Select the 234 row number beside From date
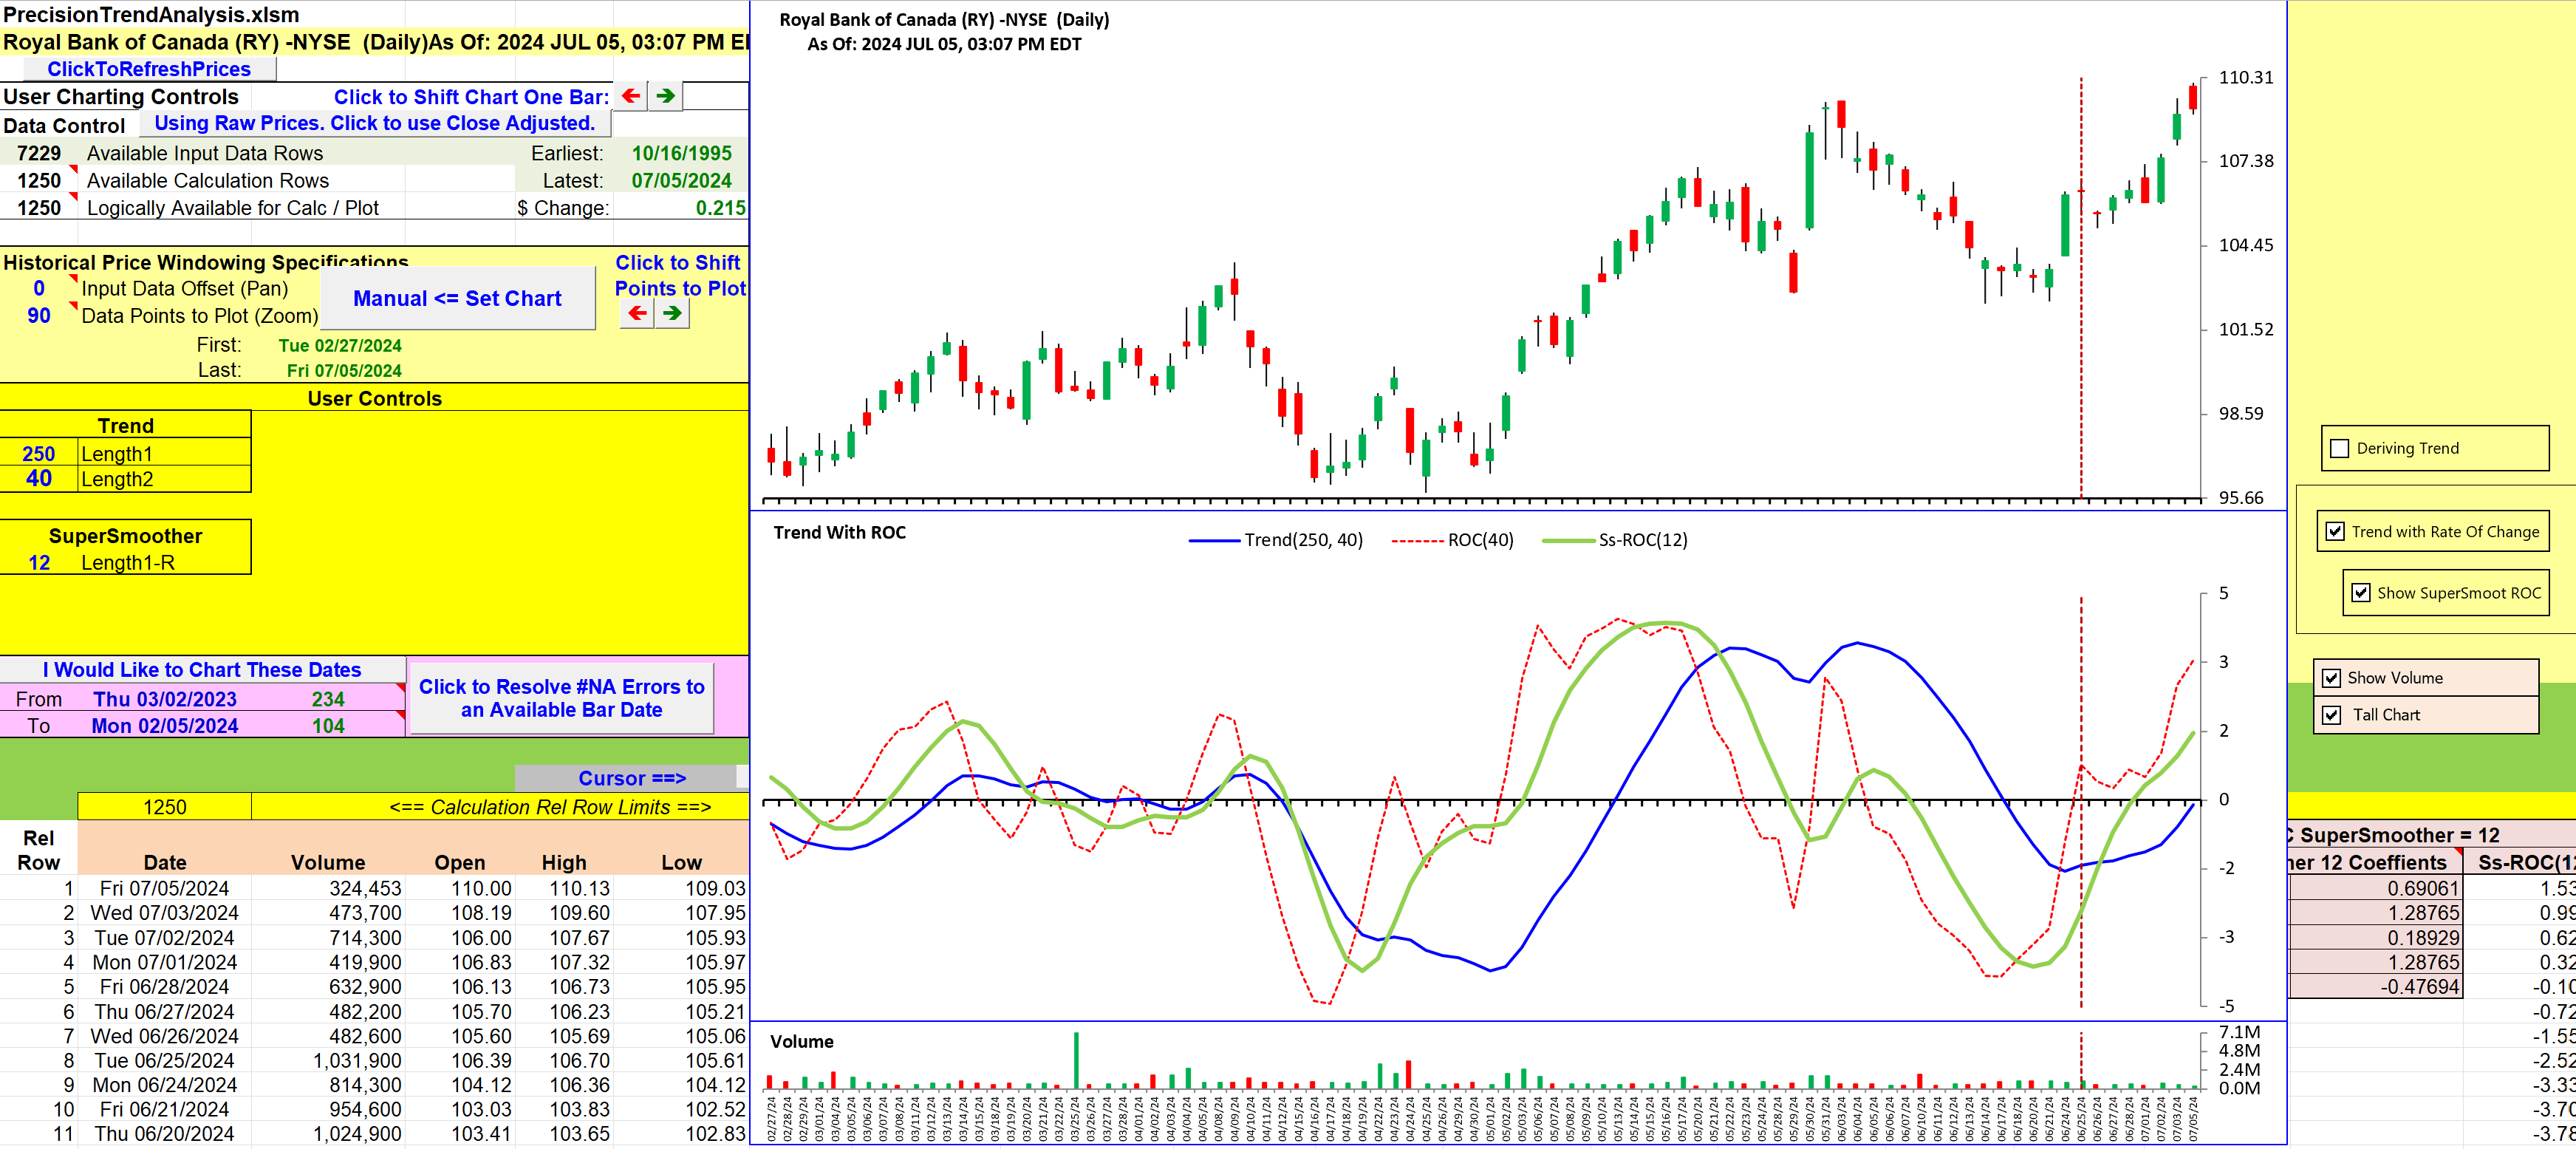This screenshot has height=1149, width=2576. [328, 699]
